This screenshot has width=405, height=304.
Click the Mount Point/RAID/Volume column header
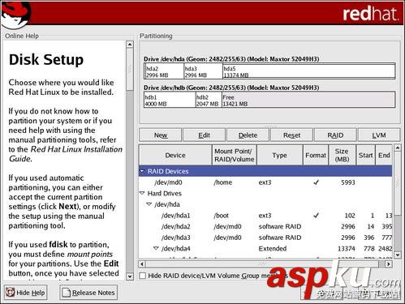[235, 155]
